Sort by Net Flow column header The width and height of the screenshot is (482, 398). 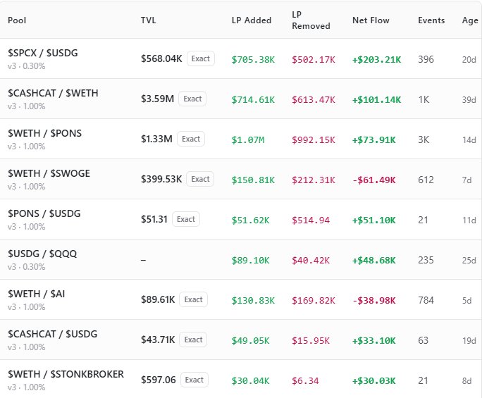[371, 20]
